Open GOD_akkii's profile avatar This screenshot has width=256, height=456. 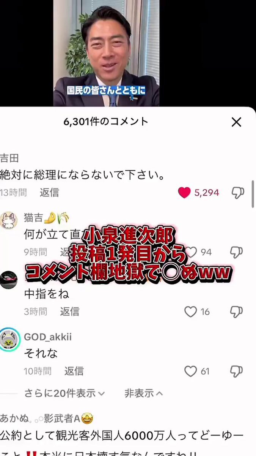pyautogui.click(x=9, y=340)
